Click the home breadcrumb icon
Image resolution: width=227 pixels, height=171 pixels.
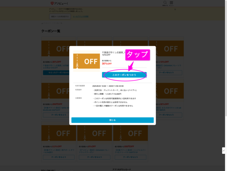pos(42,23)
